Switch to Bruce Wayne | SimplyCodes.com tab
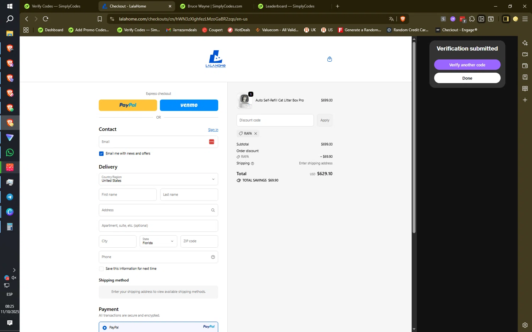Image resolution: width=532 pixels, height=332 pixels. [x=215, y=6]
